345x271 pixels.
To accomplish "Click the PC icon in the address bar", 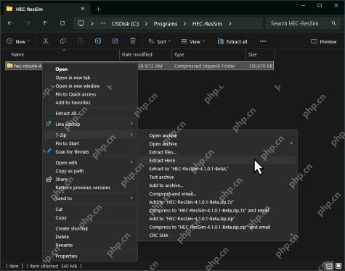I will (x=81, y=23).
